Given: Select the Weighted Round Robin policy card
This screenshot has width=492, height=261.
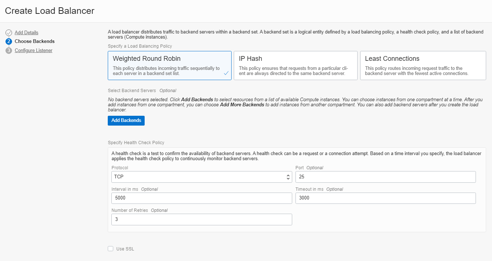Looking at the screenshot, I should point(169,66).
